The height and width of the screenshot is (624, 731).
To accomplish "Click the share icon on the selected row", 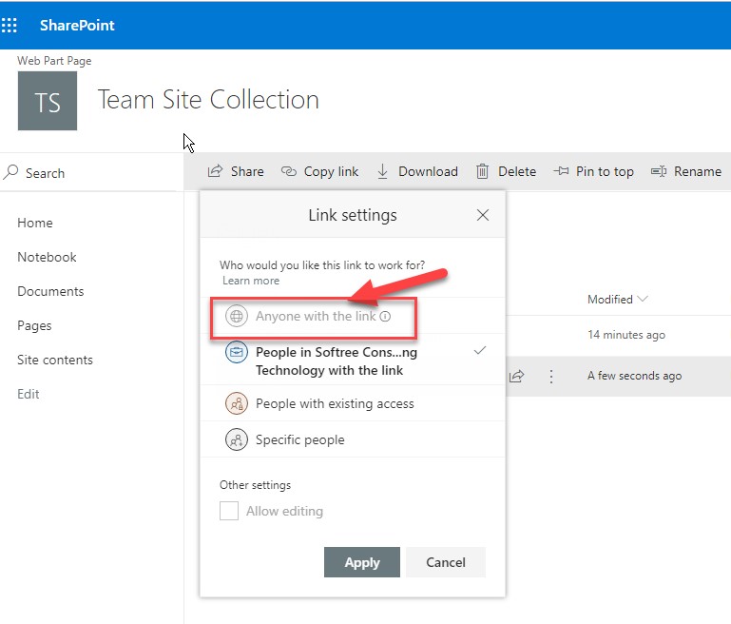I will [516, 376].
